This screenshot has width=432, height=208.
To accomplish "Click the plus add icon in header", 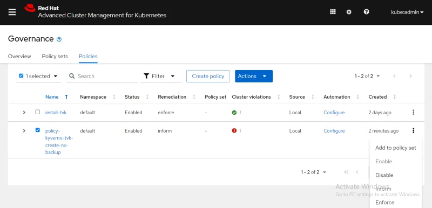I will 349,12.
